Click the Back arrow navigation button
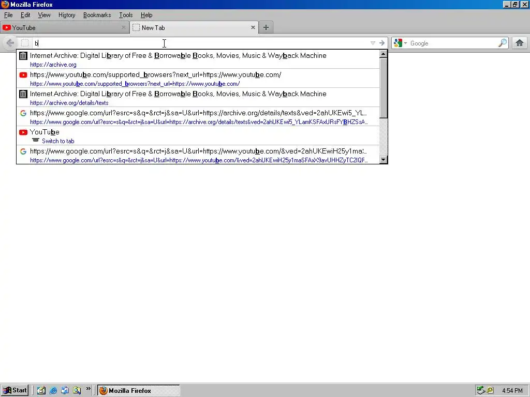 click(10, 43)
